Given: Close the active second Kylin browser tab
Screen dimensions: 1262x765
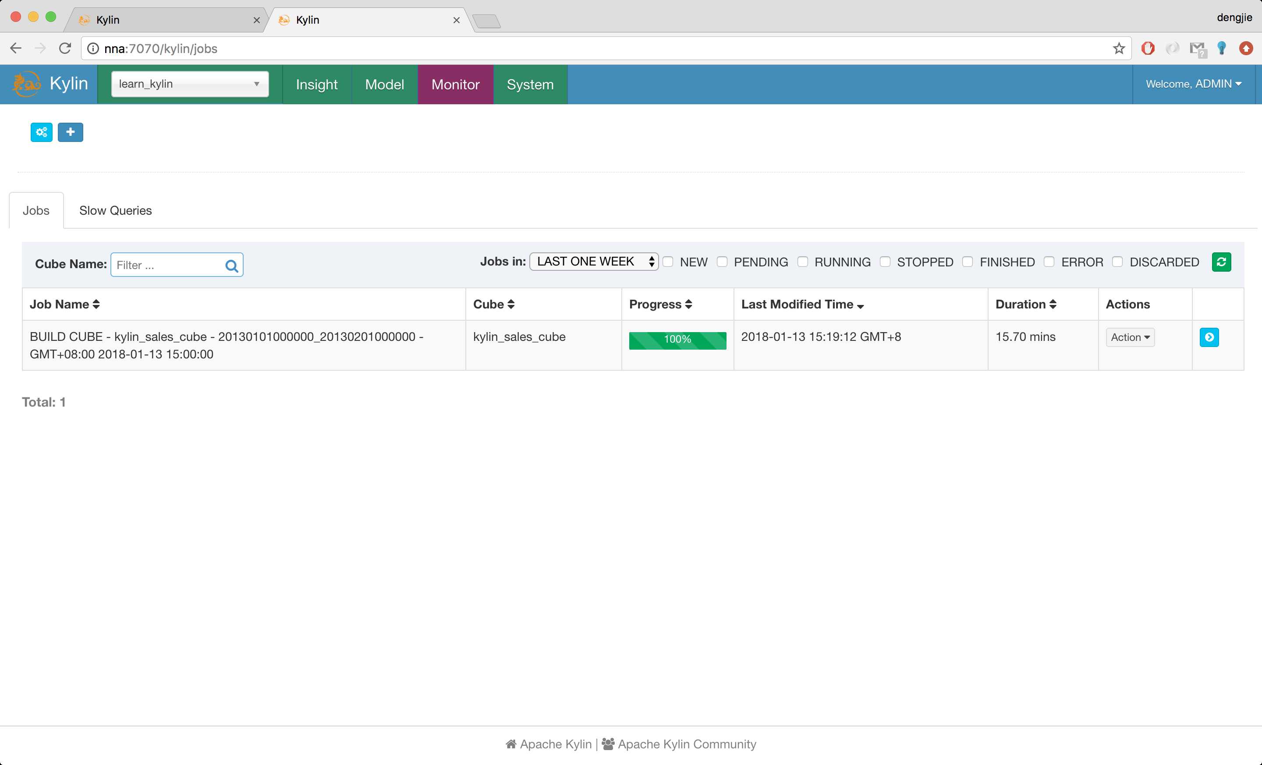Looking at the screenshot, I should pos(456,20).
